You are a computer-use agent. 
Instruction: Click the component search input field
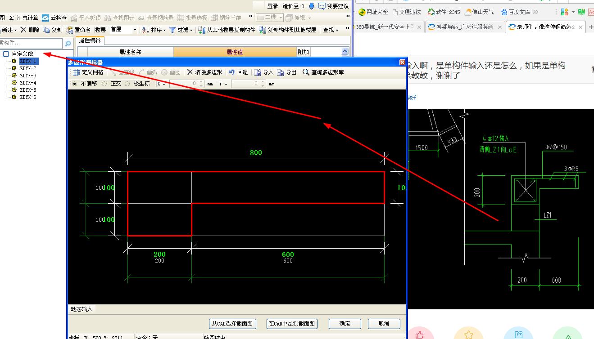click(31, 43)
